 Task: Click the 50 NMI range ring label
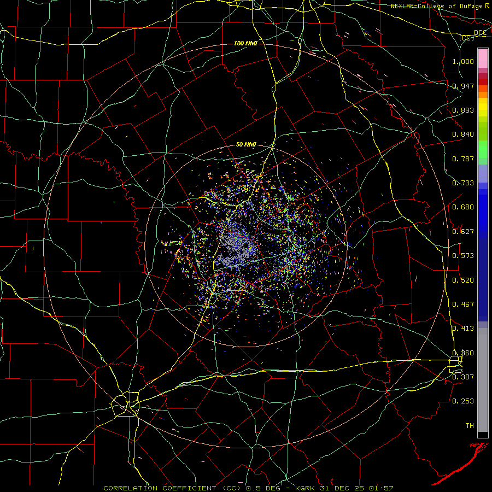coord(246,144)
